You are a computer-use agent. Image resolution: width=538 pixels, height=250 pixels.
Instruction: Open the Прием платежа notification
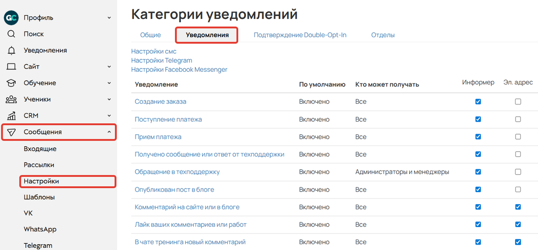(x=158, y=137)
